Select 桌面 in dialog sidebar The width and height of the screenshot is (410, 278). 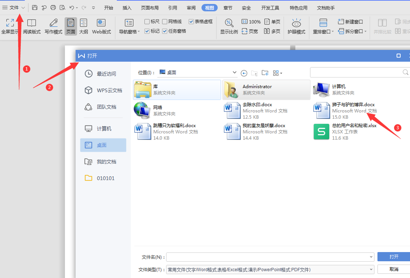[103, 145]
